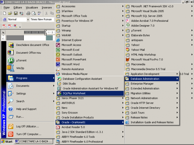Click the Spelling check icon in Word toolbar
The height and width of the screenshot is (145, 194).
[x=39, y=13]
